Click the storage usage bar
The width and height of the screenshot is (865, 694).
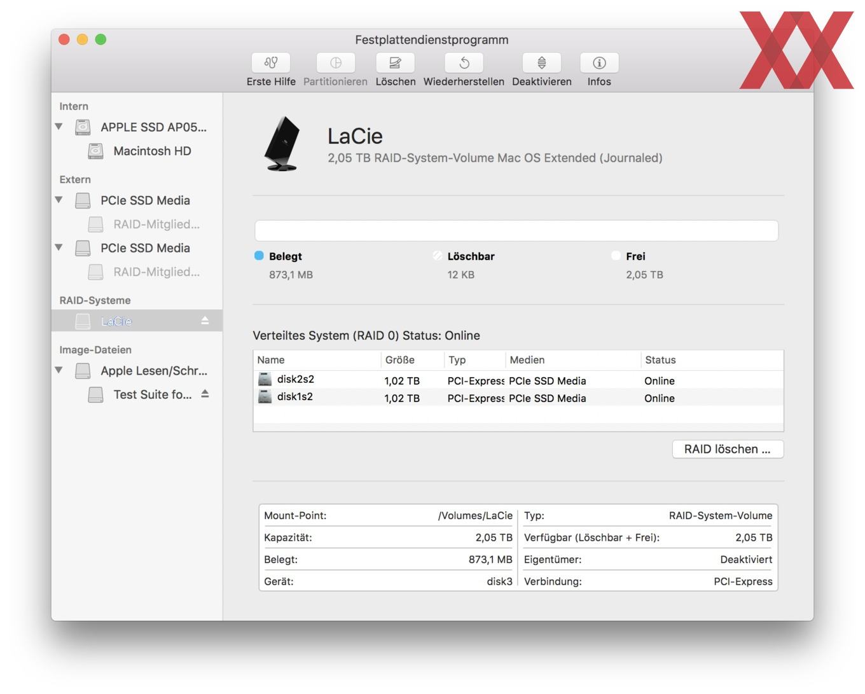516,230
